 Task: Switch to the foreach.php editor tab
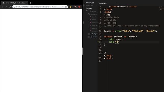pyautogui.click(x=103, y=3)
